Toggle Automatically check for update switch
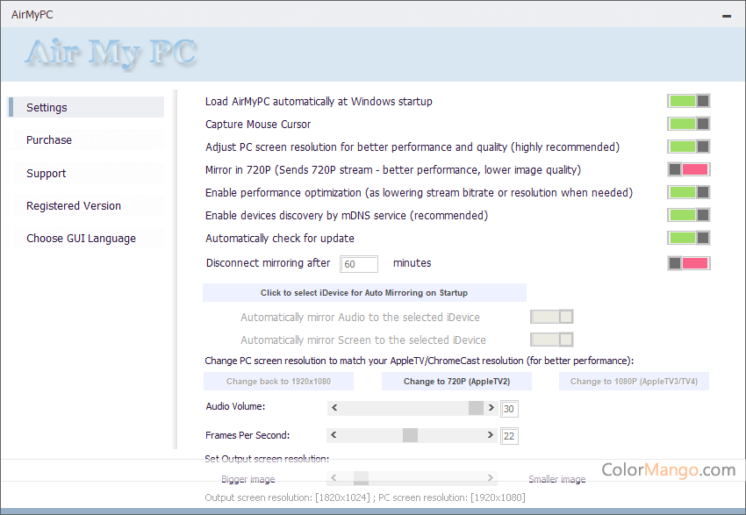The image size is (746, 515). tap(688, 238)
